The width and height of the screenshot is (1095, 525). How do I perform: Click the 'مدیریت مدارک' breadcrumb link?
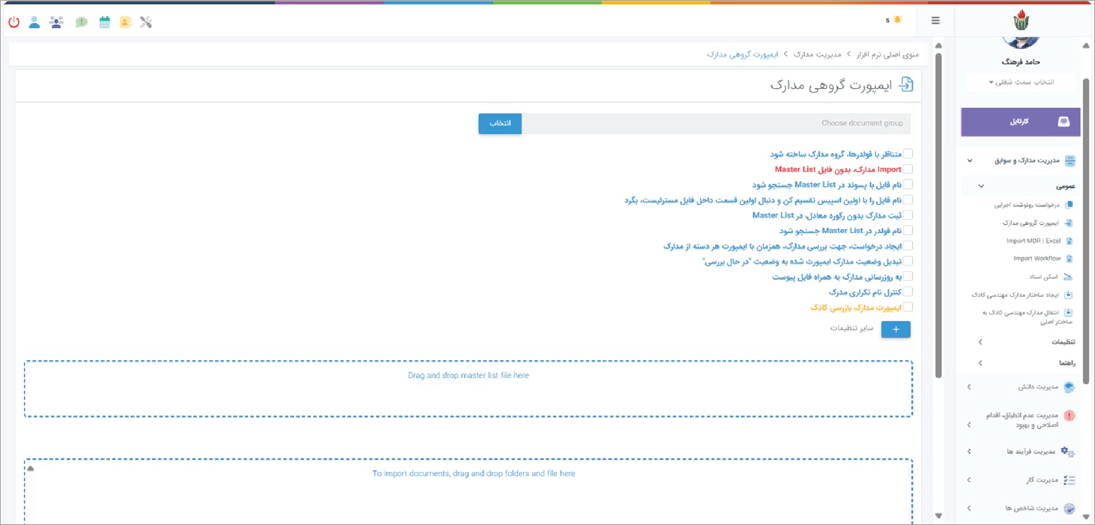(x=817, y=54)
